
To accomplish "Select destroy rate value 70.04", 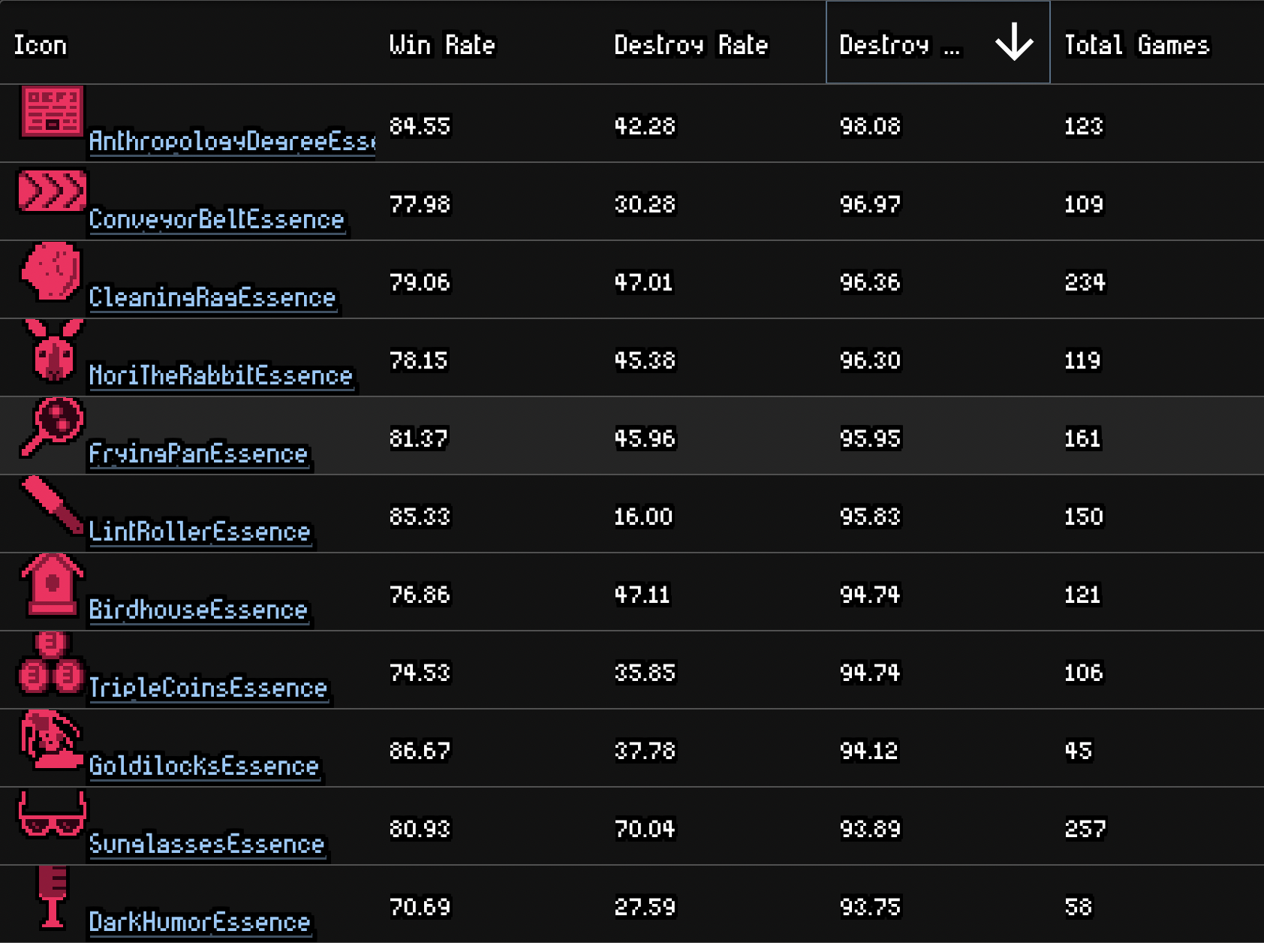I will (645, 828).
